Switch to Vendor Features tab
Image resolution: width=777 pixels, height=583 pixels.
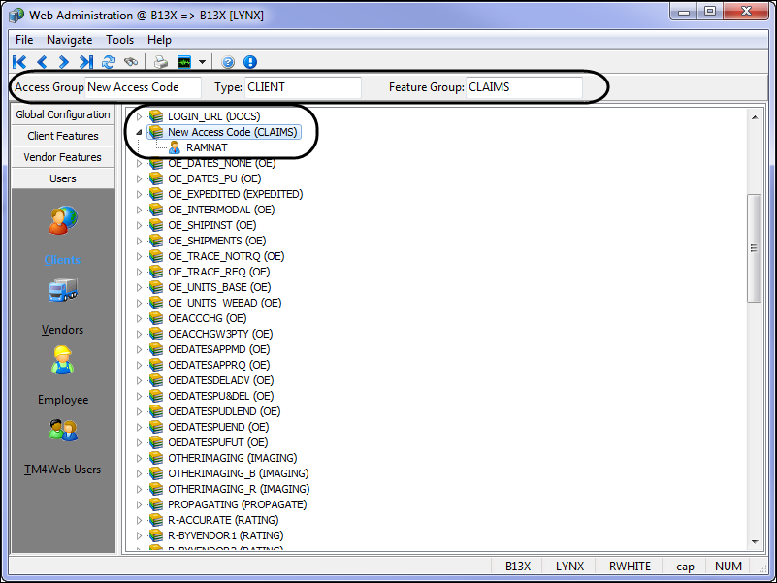pyautogui.click(x=63, y=157)
